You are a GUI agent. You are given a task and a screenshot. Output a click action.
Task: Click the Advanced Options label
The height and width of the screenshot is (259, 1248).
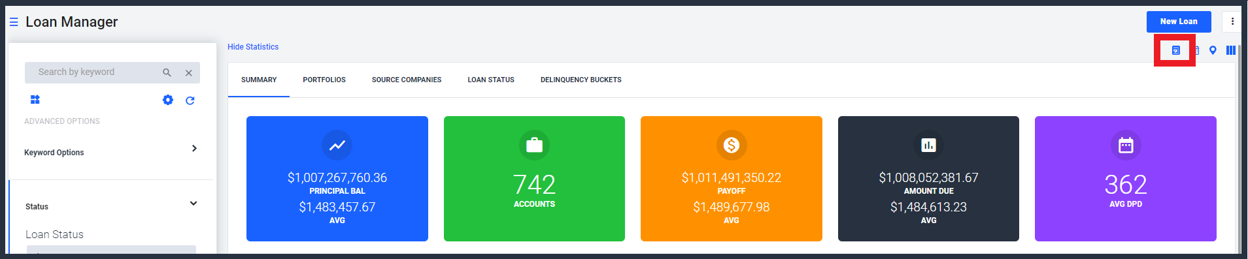(62, 121)
